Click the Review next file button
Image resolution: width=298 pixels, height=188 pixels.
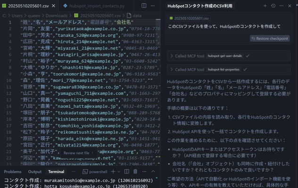point(78,153)
